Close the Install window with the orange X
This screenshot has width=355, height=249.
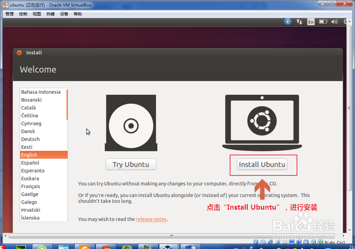point(19,53)
